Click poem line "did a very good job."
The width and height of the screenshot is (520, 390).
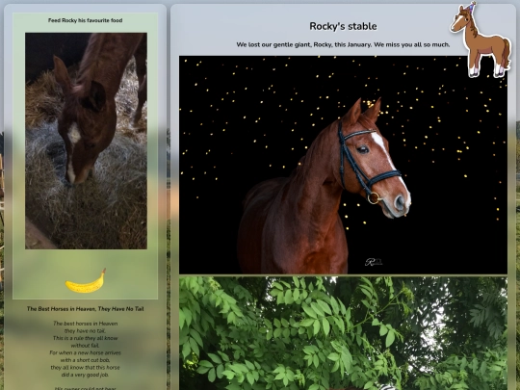(86, 375)
